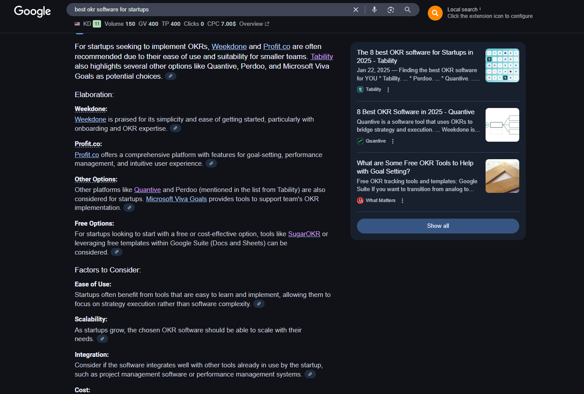Open source link chip after 'OKR expertise'

click(x=175, y=128)
